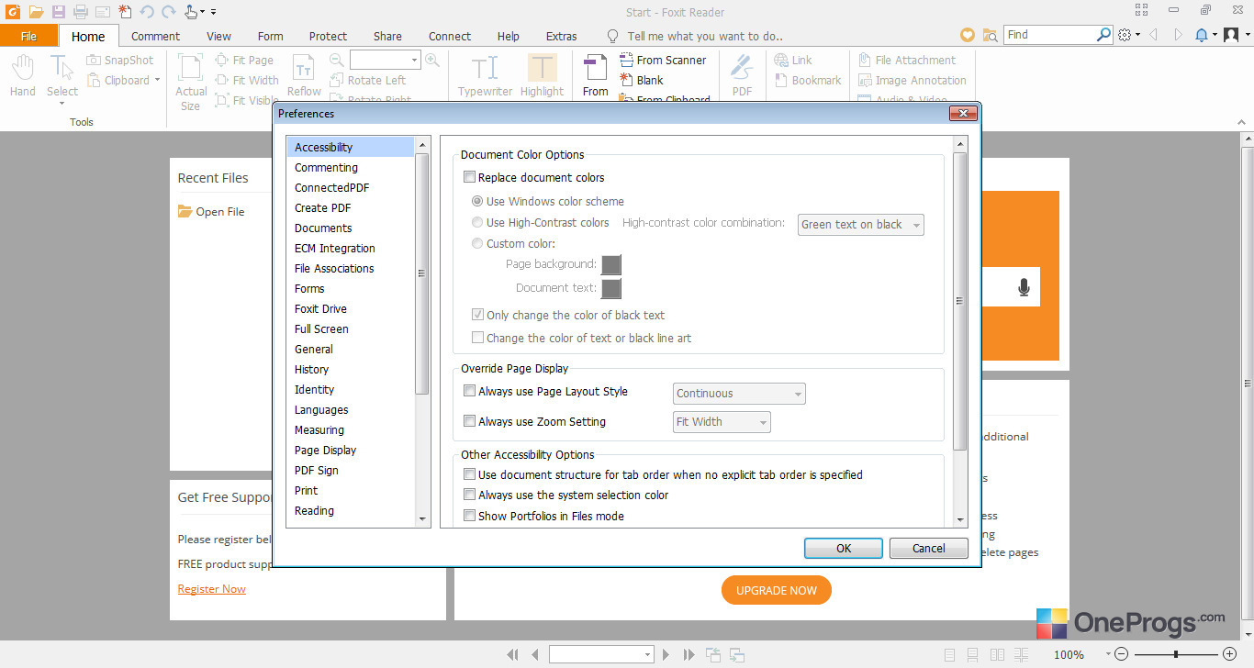
Task: Click the Document text color swatch
Action: click(611, 288)
